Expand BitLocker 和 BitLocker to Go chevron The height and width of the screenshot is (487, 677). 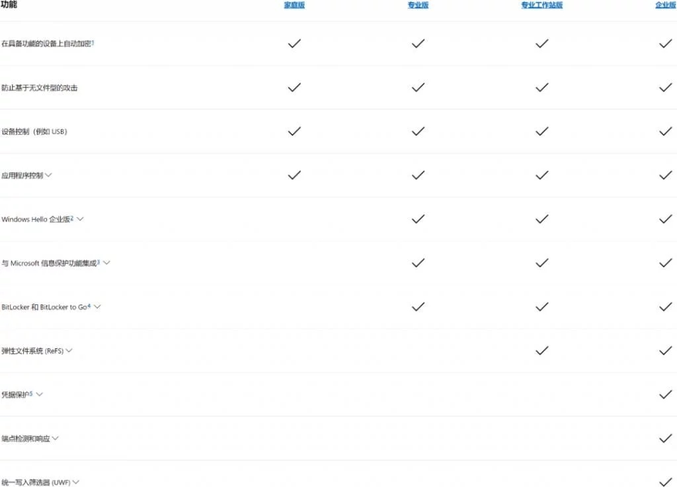(97, 307)
